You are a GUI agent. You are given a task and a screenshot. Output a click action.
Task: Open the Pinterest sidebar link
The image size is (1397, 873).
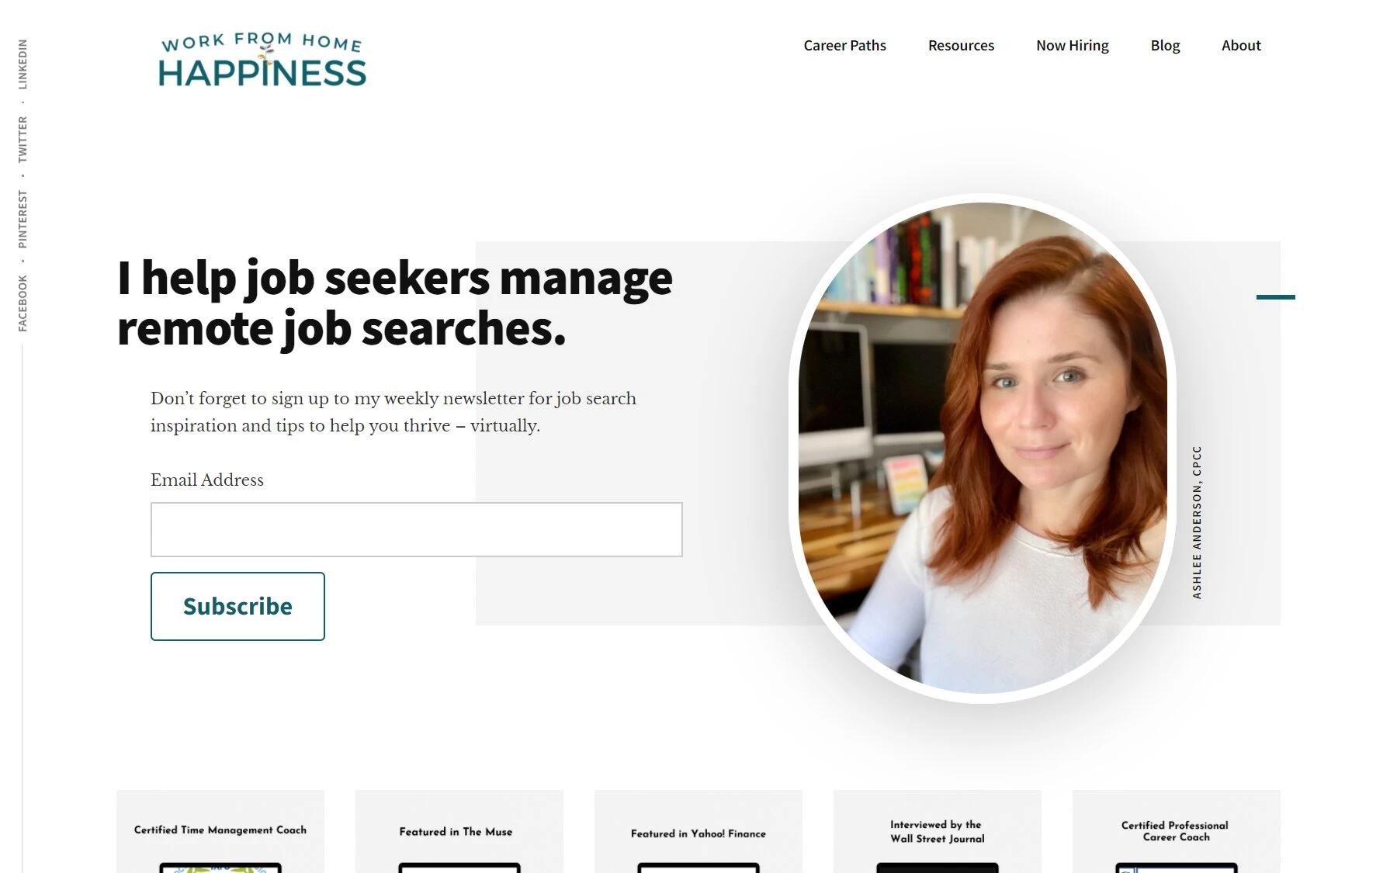[23, 219]
